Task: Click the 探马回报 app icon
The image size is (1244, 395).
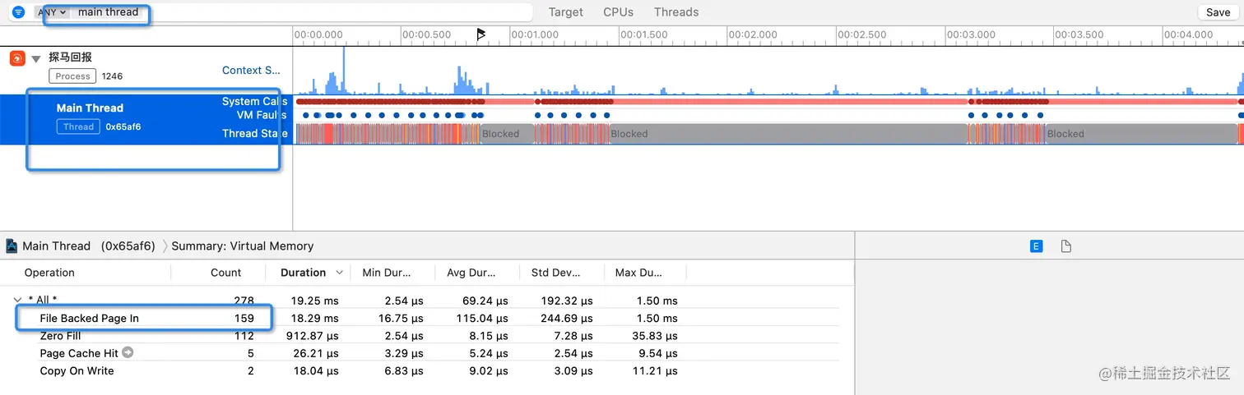Action: click(x=17, y=58)
